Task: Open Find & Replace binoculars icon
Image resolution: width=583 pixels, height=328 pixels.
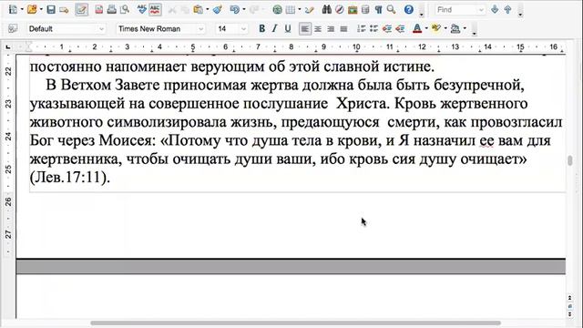Action: [326, 10]
